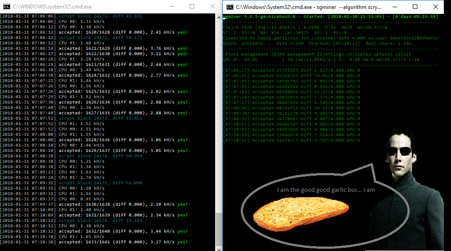Select '[S]ettings' in the sgminer menu line
Viewport: 451px width, 251px height.
pyautogui.click(x=331, y=54)
